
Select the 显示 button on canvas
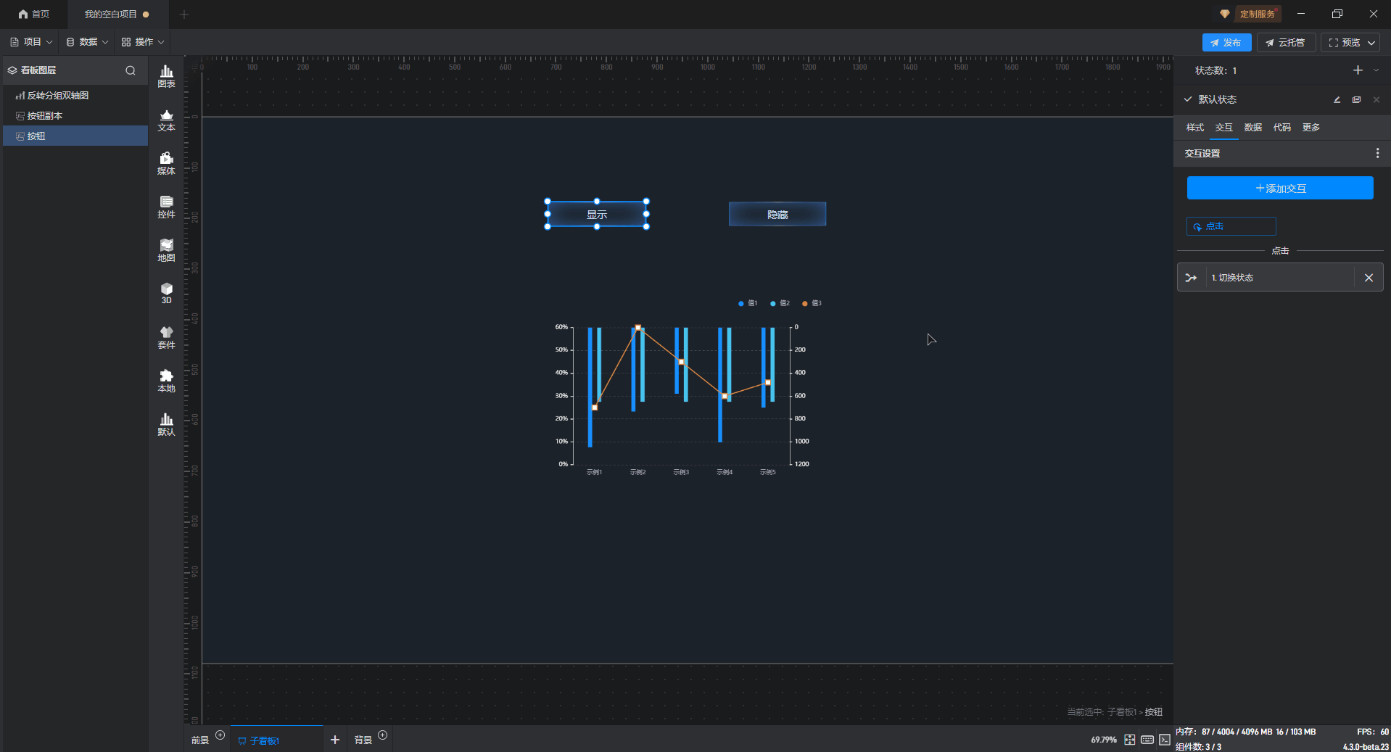(597, 215)
